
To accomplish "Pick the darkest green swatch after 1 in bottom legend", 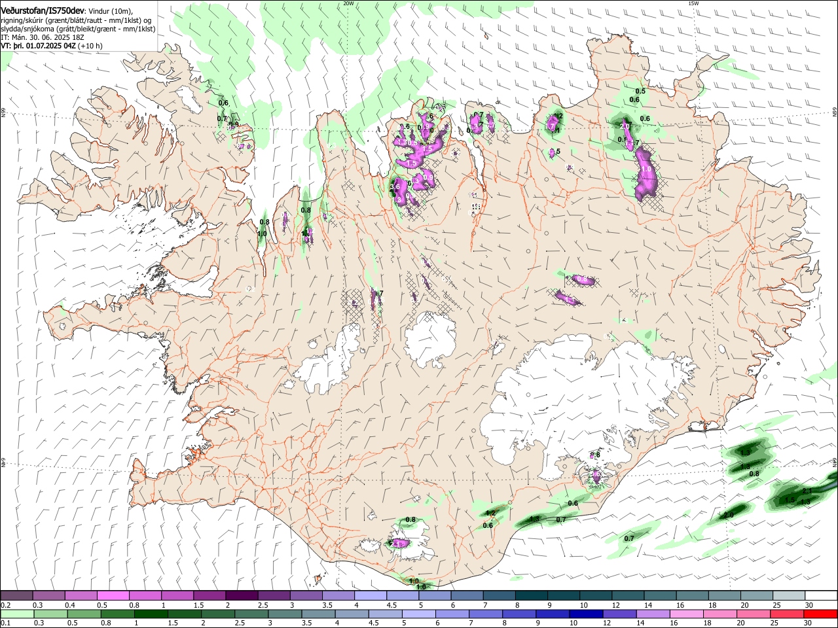I will (151, 614).
